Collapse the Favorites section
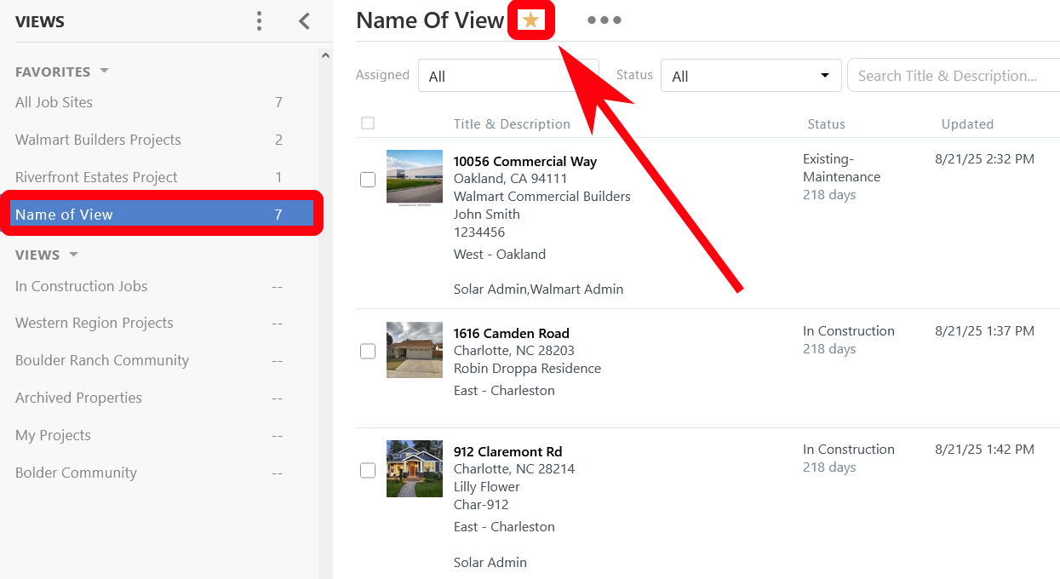 [104, 72]
